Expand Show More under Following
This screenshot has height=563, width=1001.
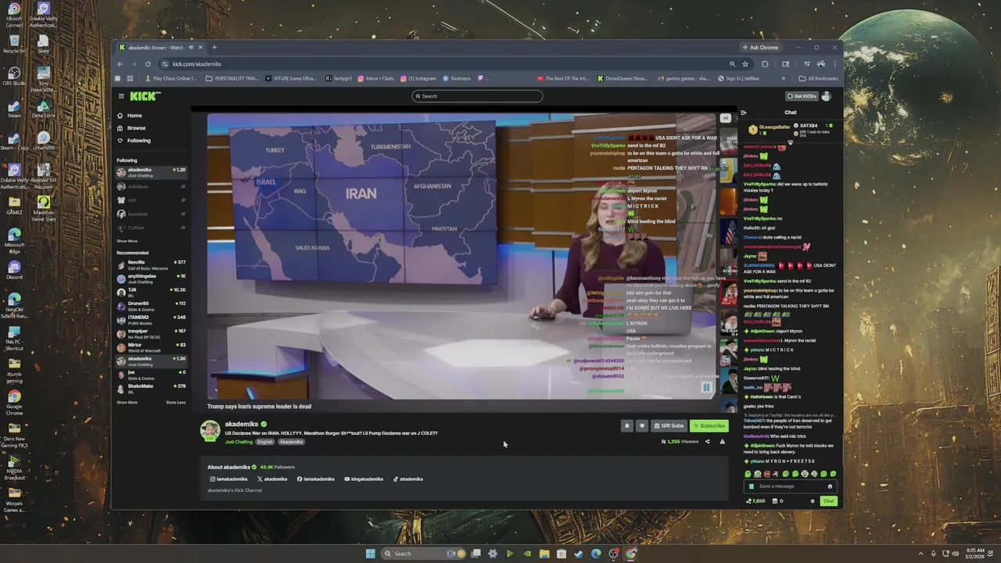coord(127,241)
